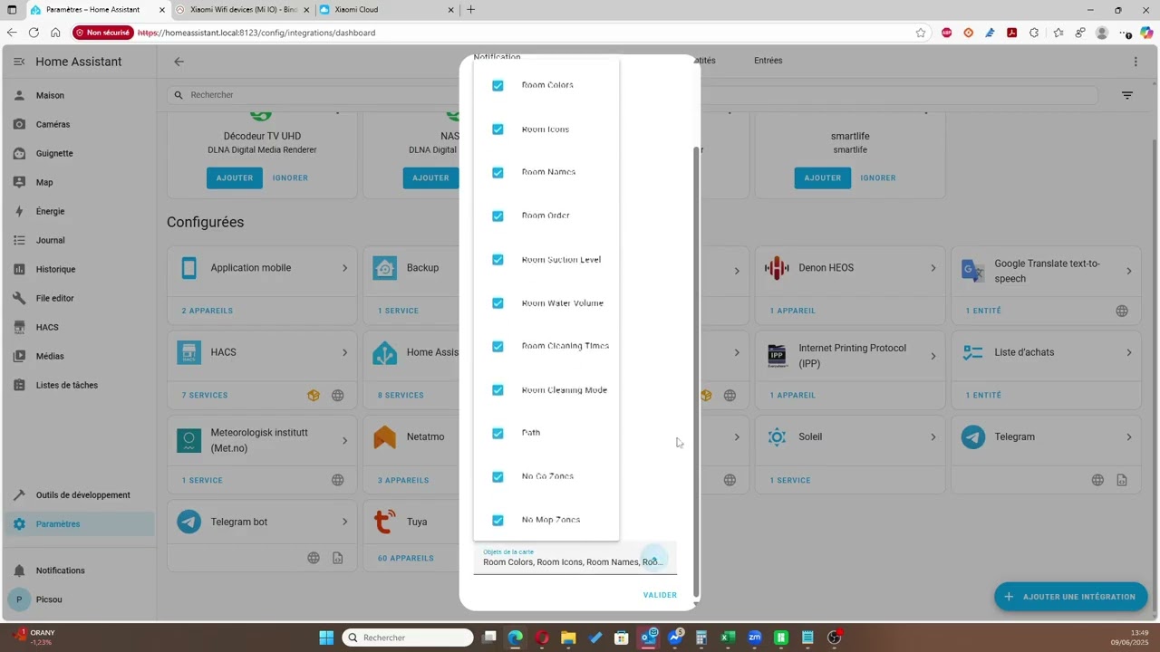Click IGNORER on the smartlife card

878,177
